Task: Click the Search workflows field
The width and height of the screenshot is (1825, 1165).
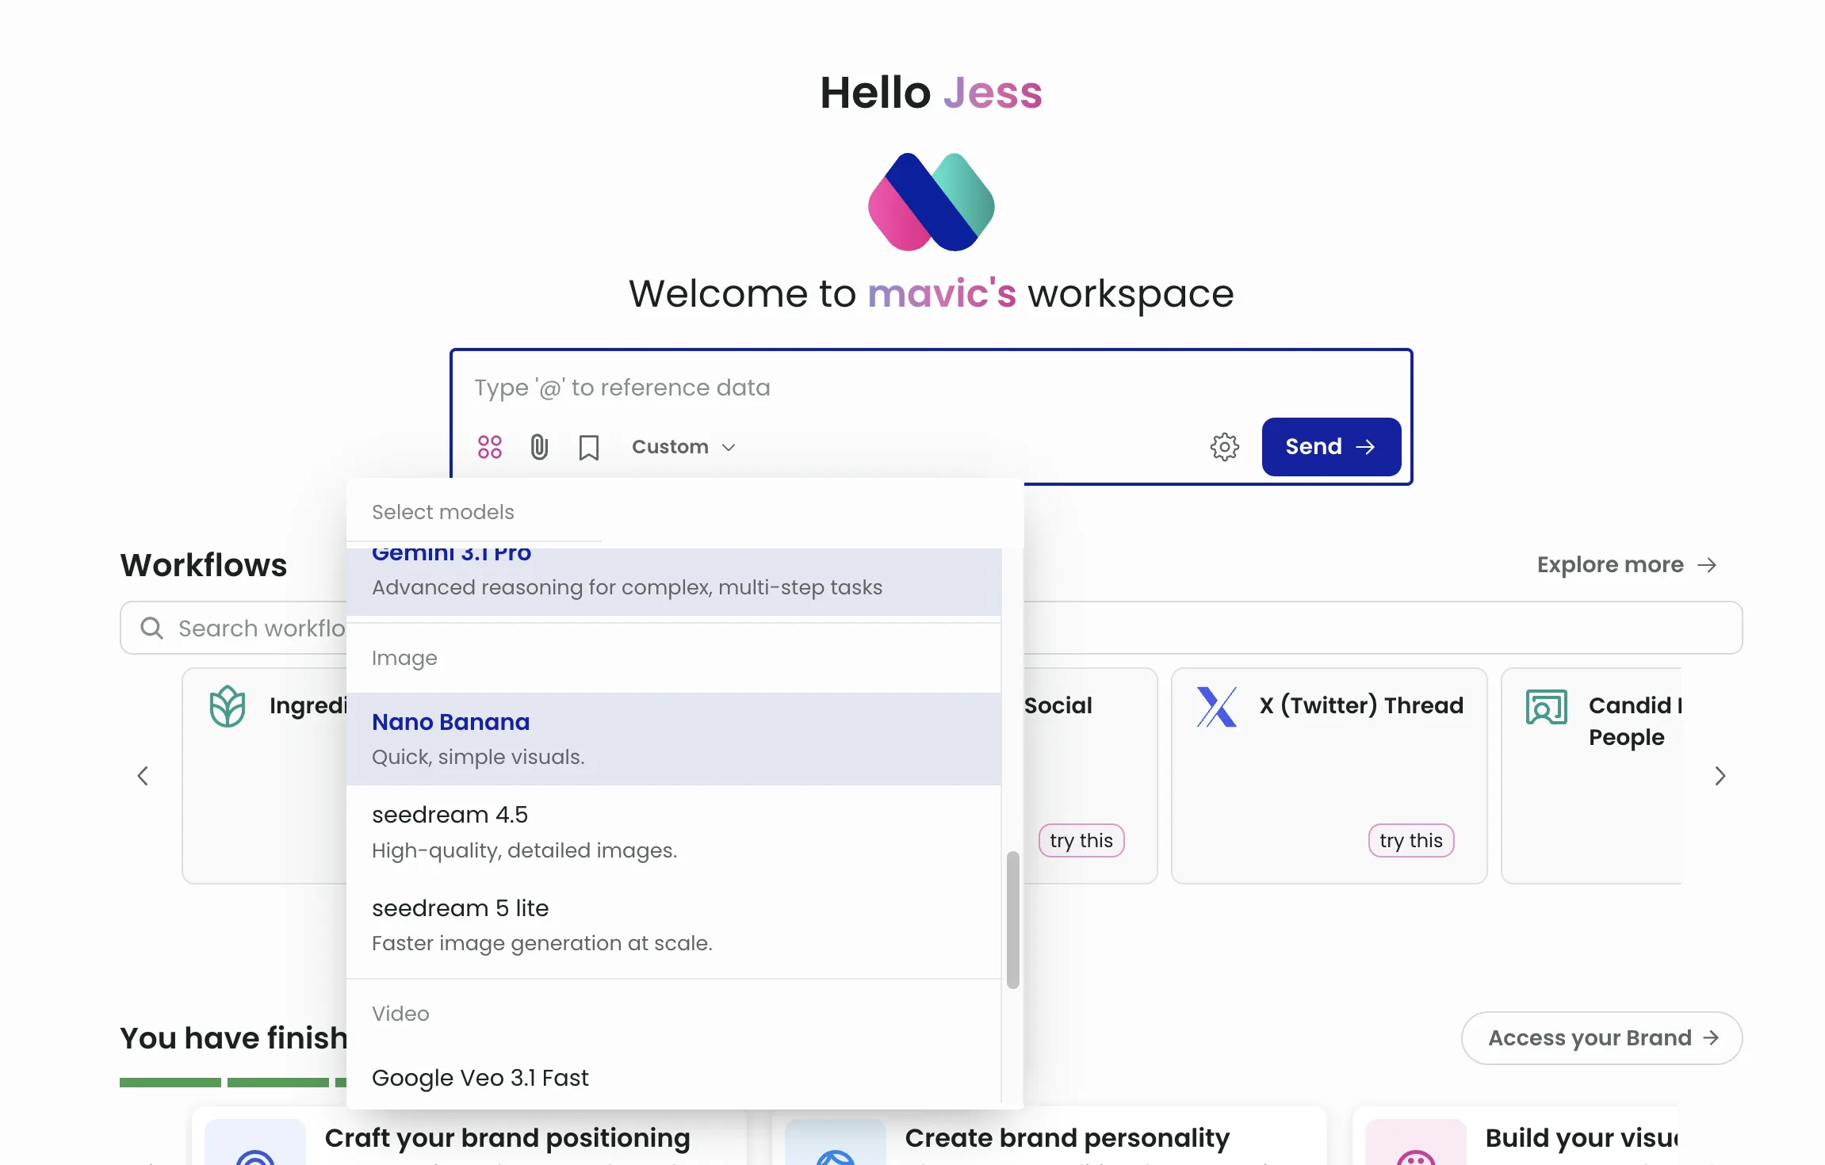Action: pyautogui.click(x=932, y=628)
